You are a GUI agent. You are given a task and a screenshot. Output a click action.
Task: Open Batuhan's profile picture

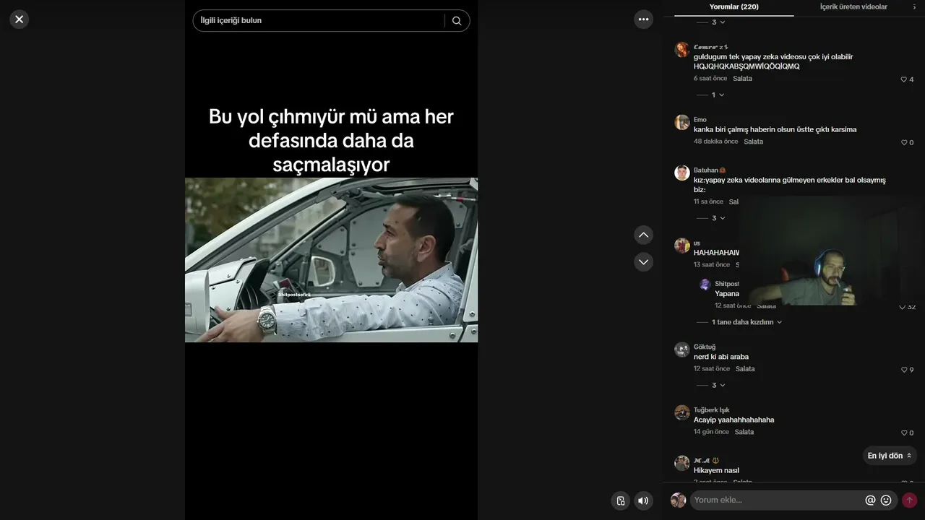pos(682,173)
